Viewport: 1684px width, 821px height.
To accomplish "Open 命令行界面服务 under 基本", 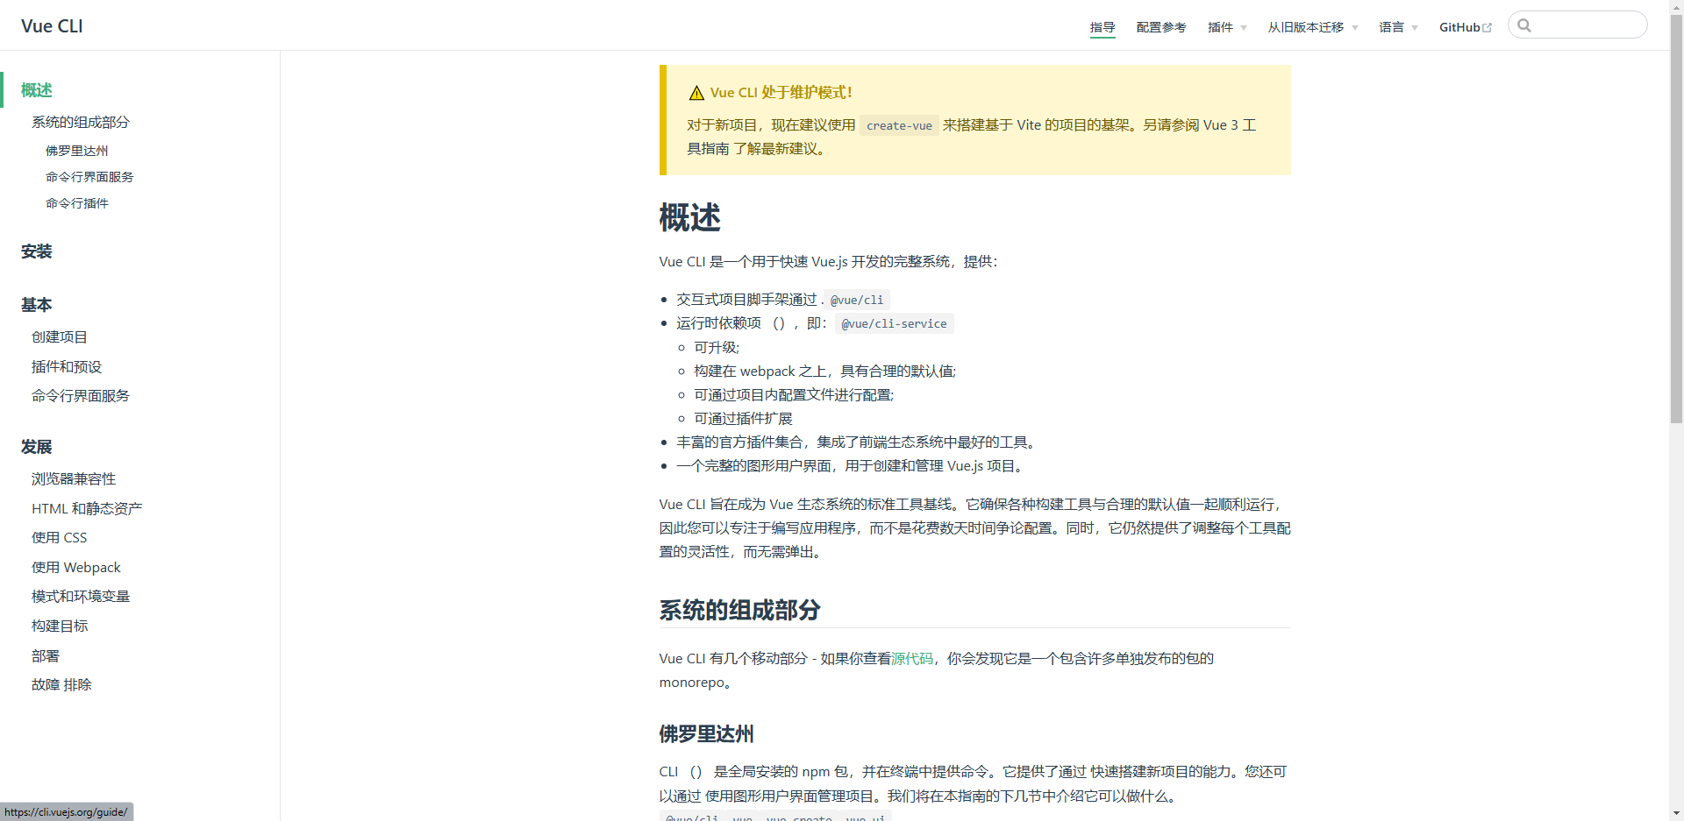I will 81,396.
